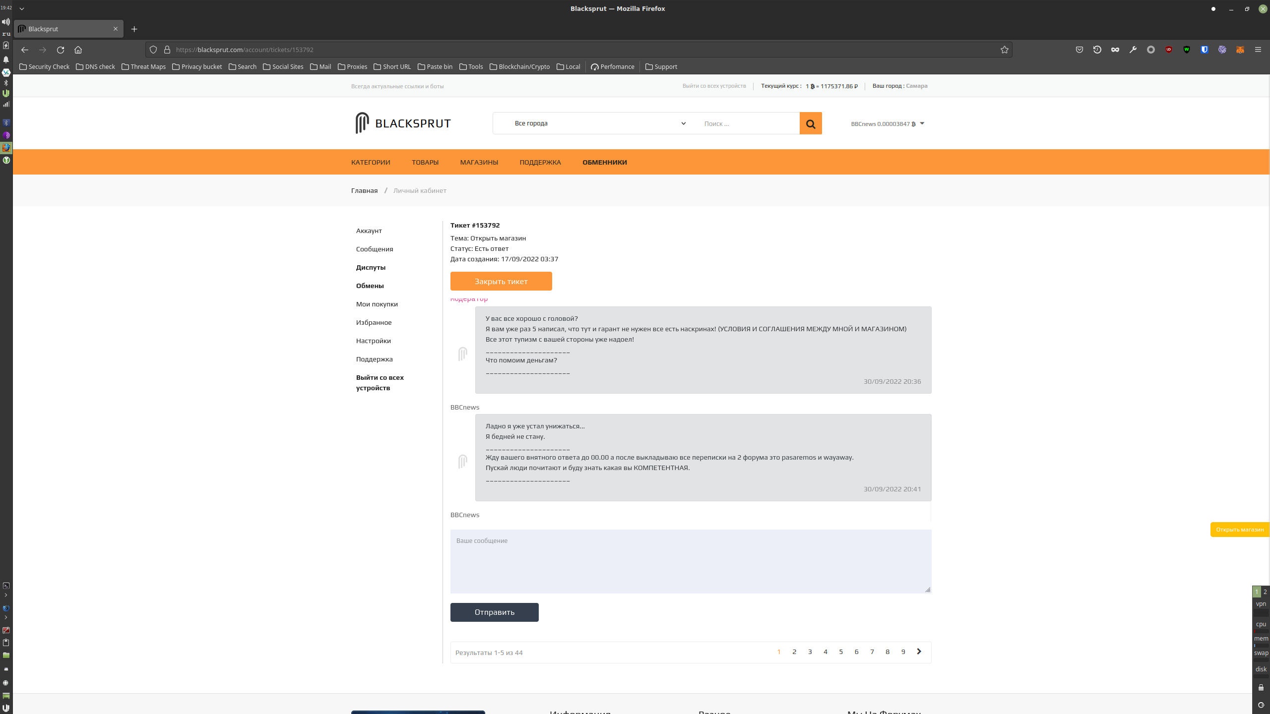Click the yellow Открыть магазин side button

1240,530
